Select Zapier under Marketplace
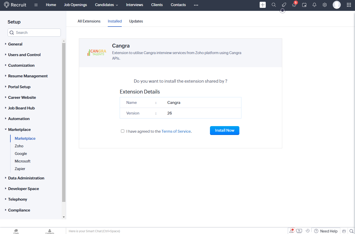 20,169
